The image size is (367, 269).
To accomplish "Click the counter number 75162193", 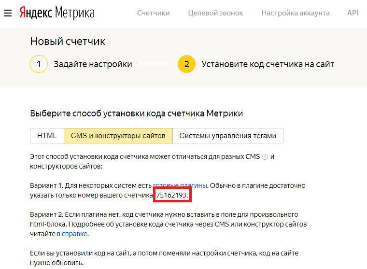I will point(171,195).
